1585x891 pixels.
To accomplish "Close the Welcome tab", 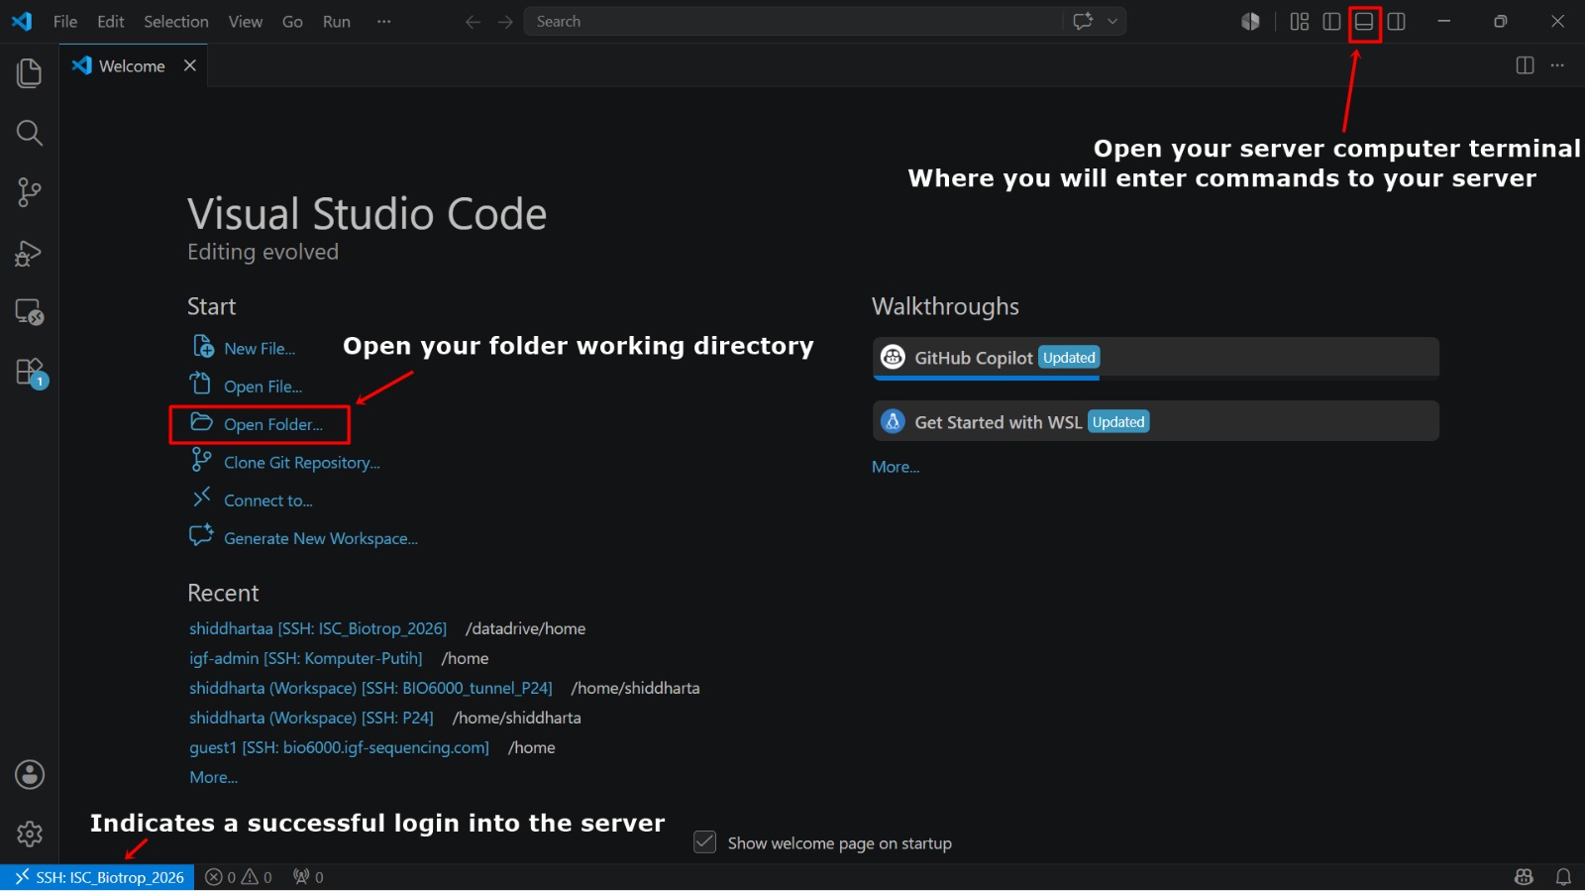I will pyautogui.click(x=190, y=65).
